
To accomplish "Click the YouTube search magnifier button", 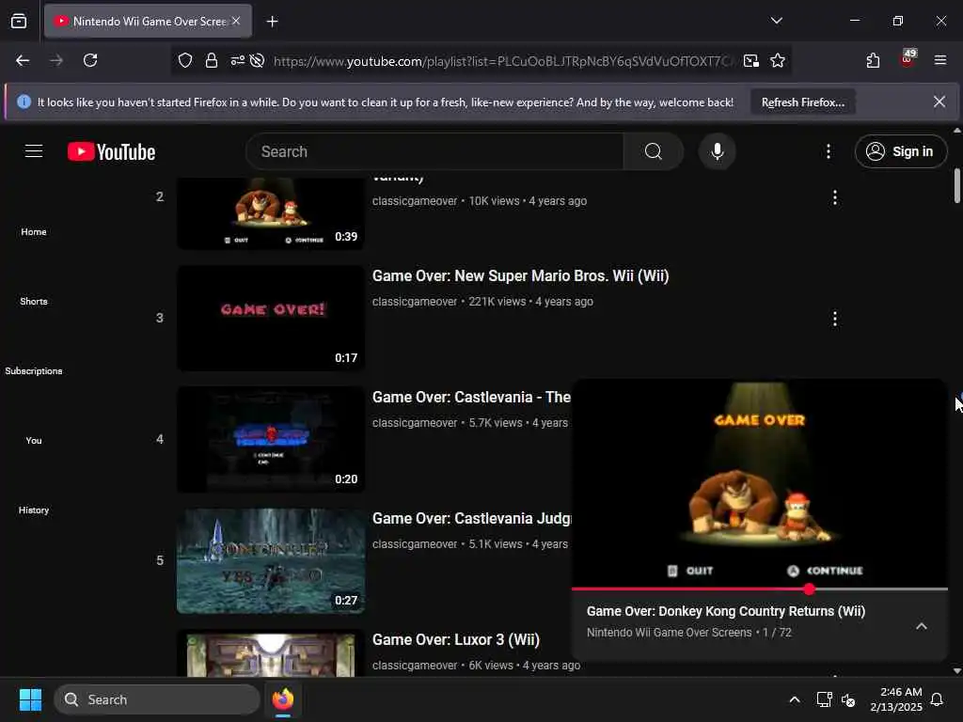I will pyautogui.click(x=654, y=151).
